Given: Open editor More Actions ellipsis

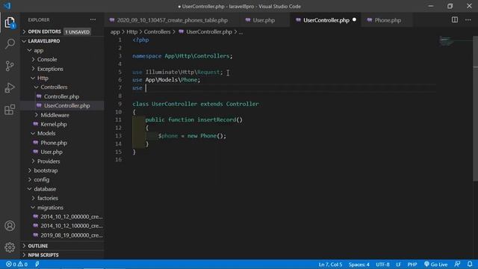Looking at the screenshot, I should 468,20.
